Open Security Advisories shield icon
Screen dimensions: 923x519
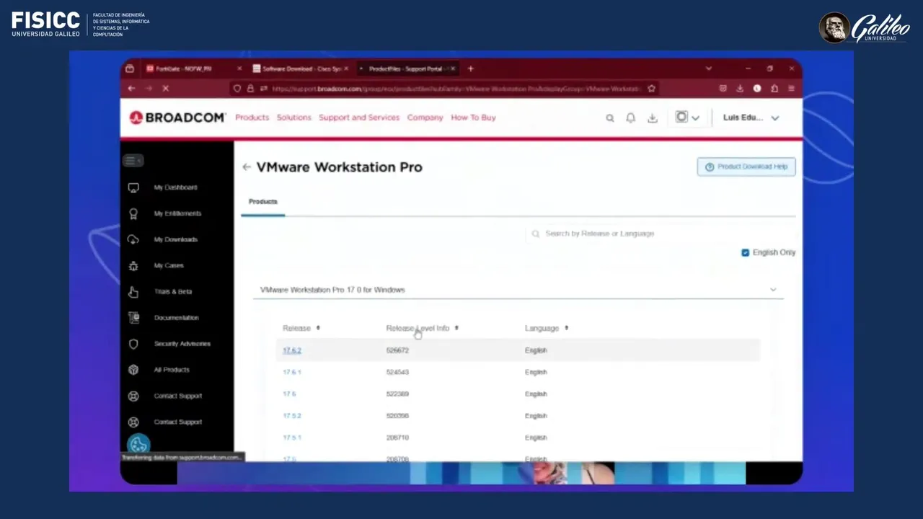coord(133,344)
